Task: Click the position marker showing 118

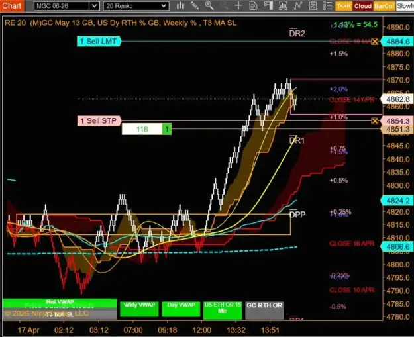Action: pos(142,129)
